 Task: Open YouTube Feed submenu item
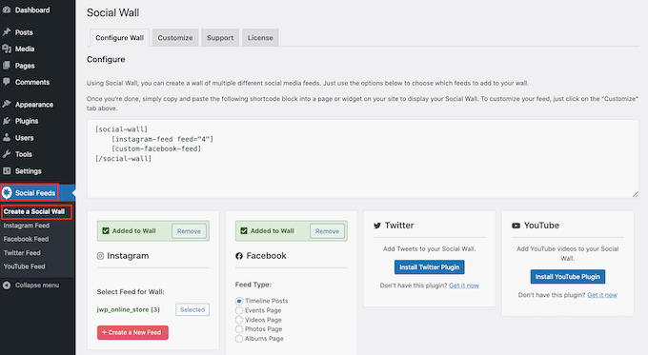pyautogui.click(x=25, y=266)
